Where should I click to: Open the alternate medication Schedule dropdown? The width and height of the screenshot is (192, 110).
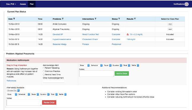tap(24, 94)
